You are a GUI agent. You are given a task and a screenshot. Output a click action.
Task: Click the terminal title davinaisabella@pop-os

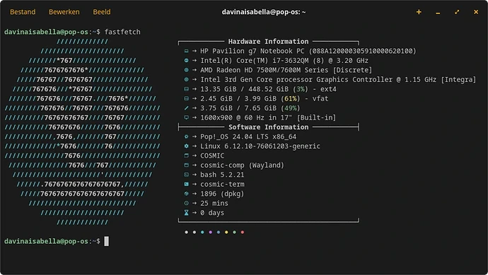tap(264, 12)
